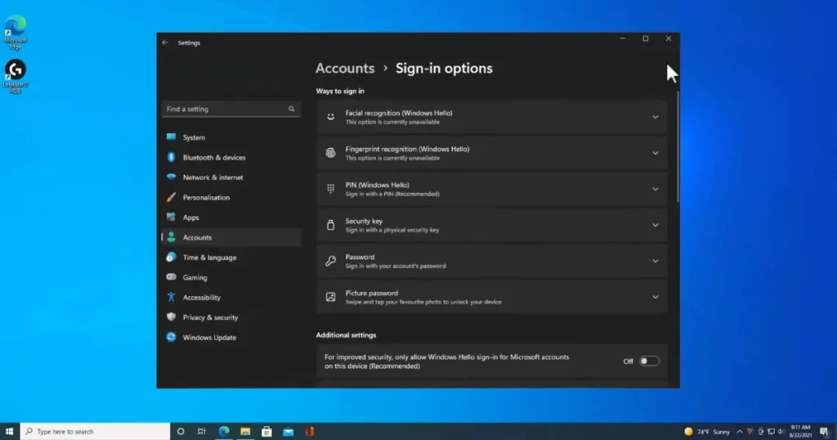This screenshot has height=440, width=837.
Task: Open Microsoft Store from taskbar
Action: (267, 432)
